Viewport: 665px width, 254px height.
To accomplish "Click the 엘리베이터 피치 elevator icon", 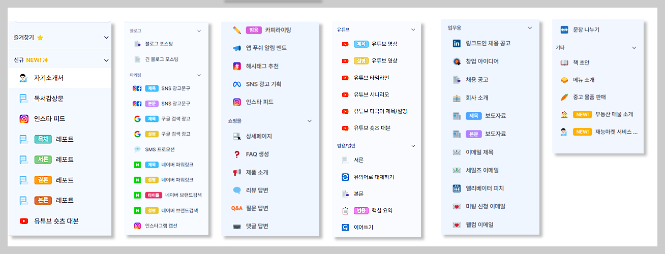I will (456, 188).
